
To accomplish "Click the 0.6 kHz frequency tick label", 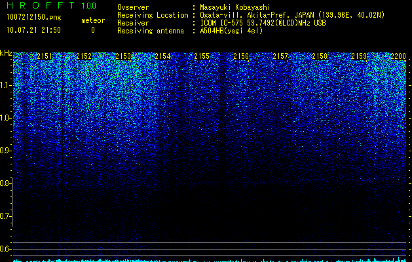I will click(5, 249).
